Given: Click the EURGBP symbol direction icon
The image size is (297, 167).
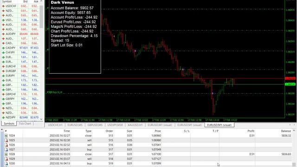Looking at the screenshot, I should pyautogui.click(x=3, y=71).
